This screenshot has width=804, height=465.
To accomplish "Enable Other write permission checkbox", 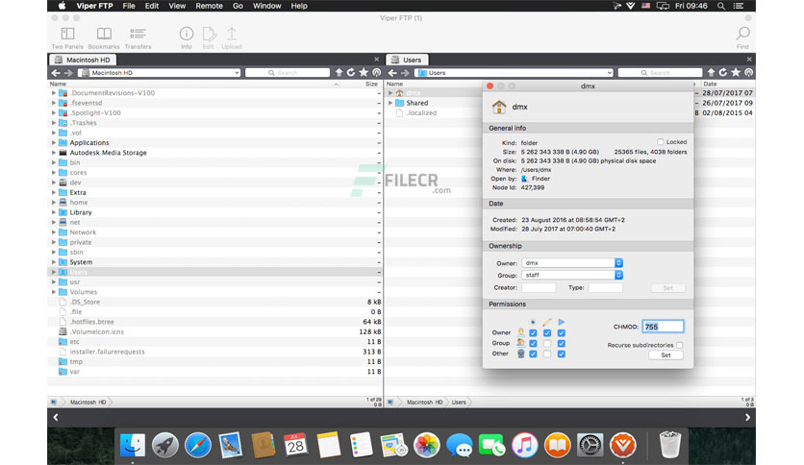I will coord(547,354).
